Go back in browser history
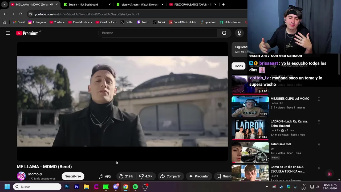The height and width of the screenshot is (192, 341). [x=5, y=14]
